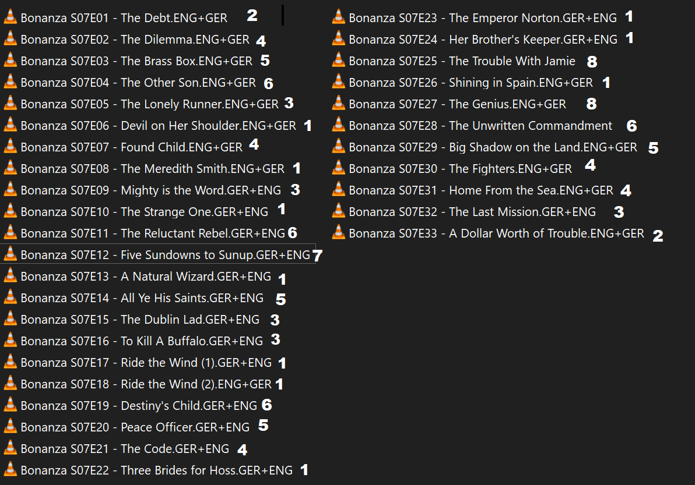The width and height of the screenshot is (695, 485).
Task: Click VLC icon for S07E15 The Dublin Lad
Action: 10,318
